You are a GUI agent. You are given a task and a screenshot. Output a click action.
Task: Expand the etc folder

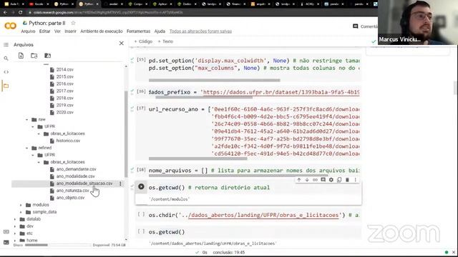pos(15,233)
